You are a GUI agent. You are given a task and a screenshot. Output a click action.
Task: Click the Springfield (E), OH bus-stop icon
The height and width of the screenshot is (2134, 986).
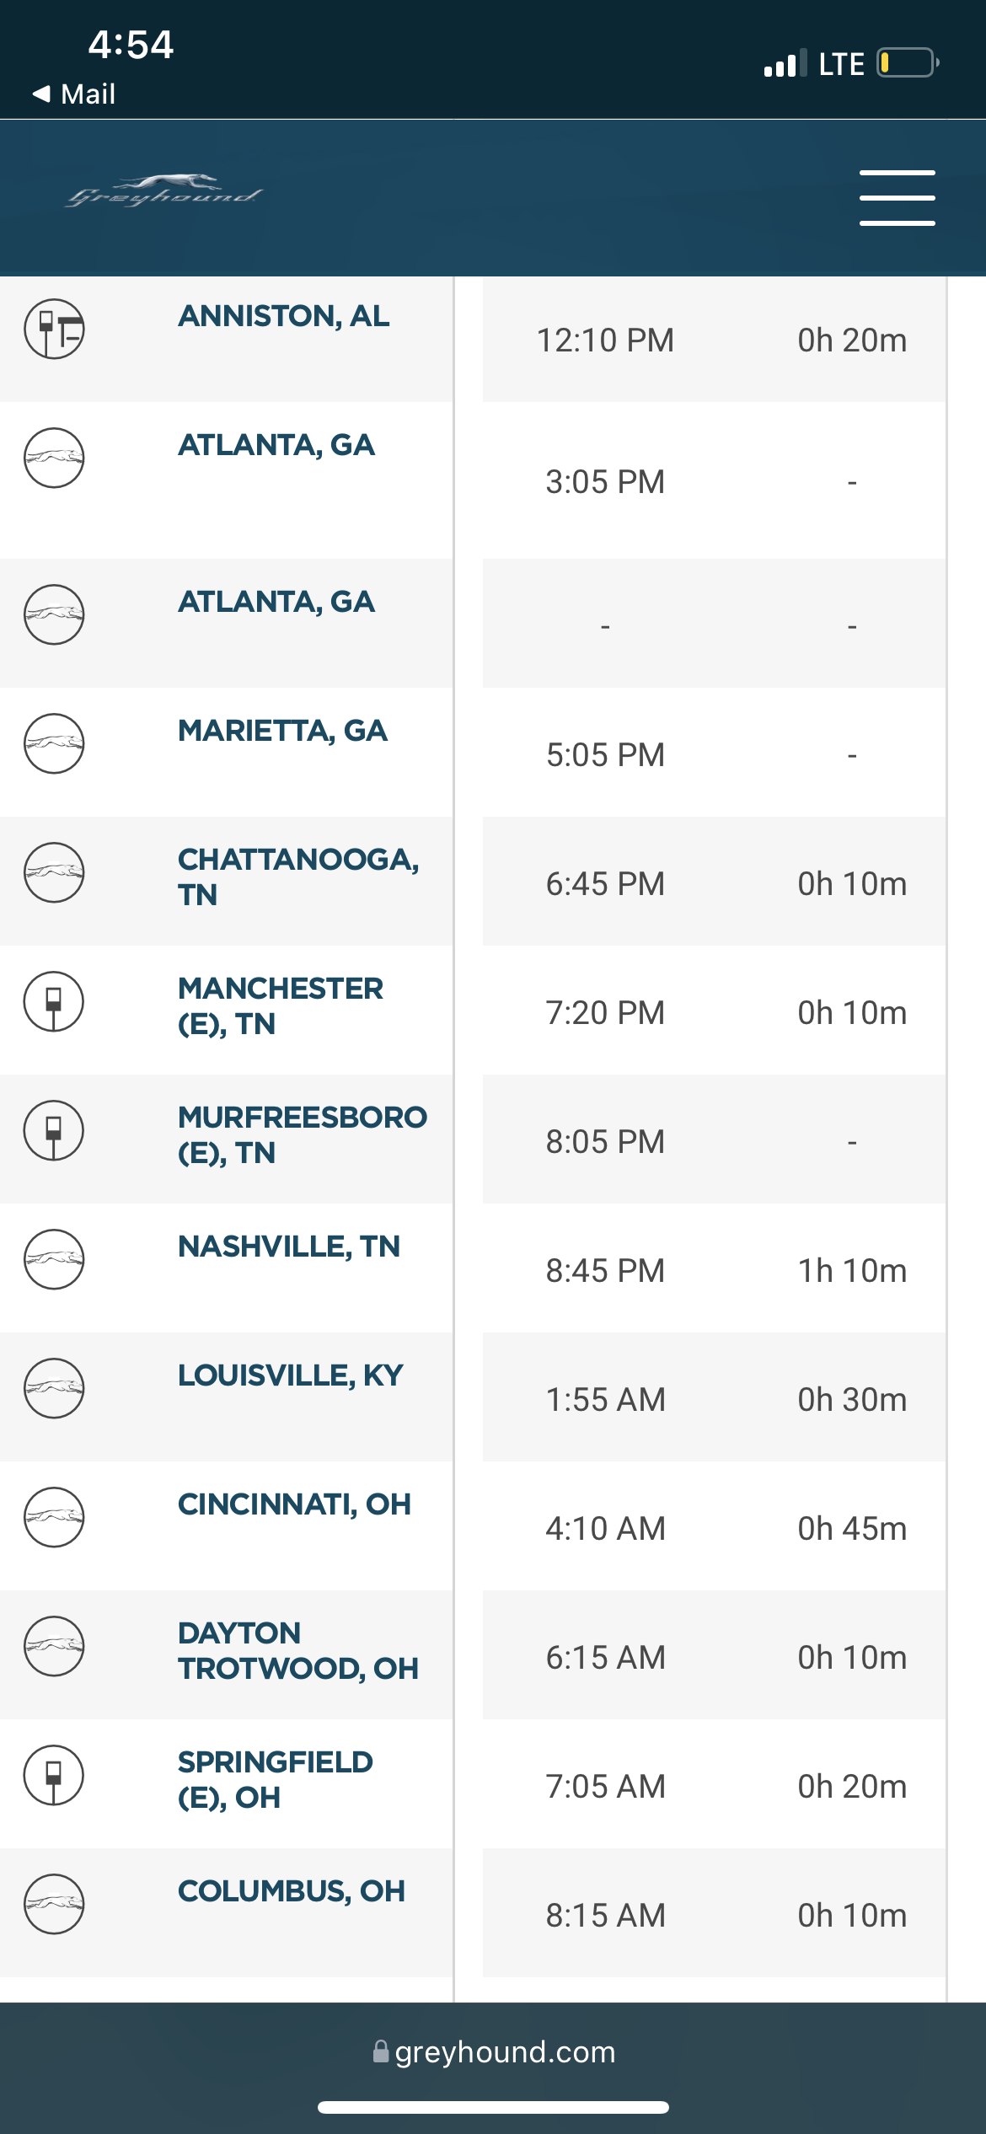(x=54, y=1775)
